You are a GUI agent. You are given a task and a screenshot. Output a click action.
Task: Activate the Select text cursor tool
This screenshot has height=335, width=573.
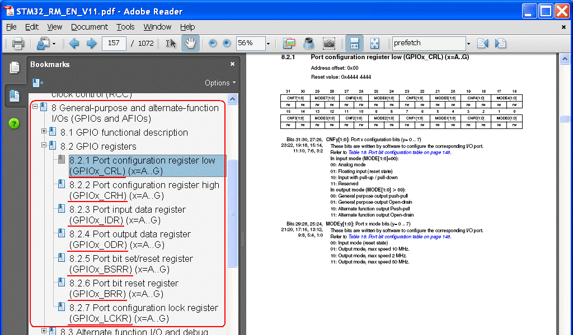tap(171, 44)
